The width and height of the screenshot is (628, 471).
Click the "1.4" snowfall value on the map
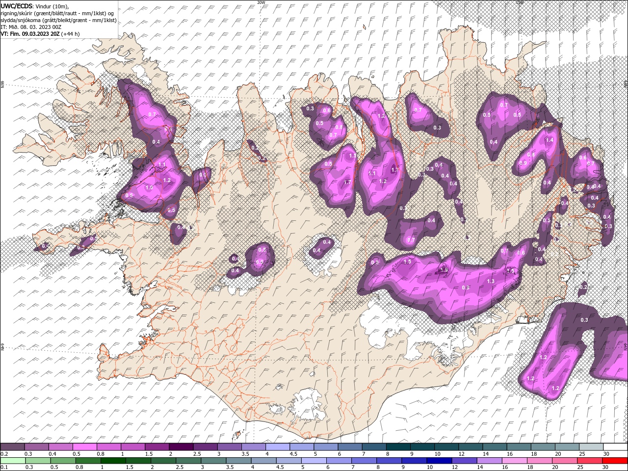pyautogui.click(x=549, y=140)
